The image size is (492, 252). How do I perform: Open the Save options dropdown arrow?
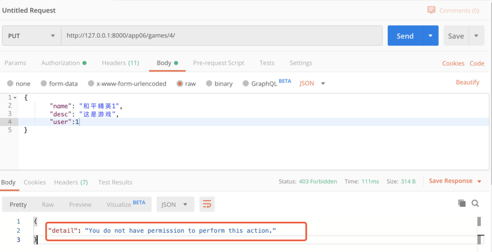coord(476,36)
